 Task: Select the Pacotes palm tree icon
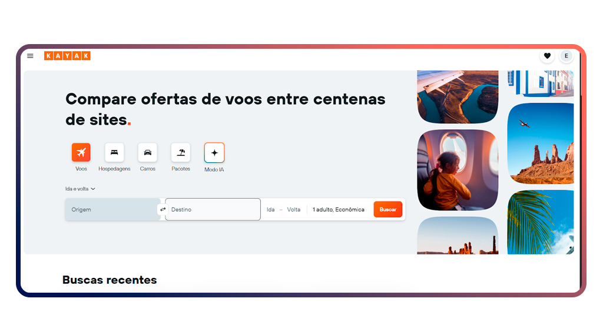pos(181,152)
